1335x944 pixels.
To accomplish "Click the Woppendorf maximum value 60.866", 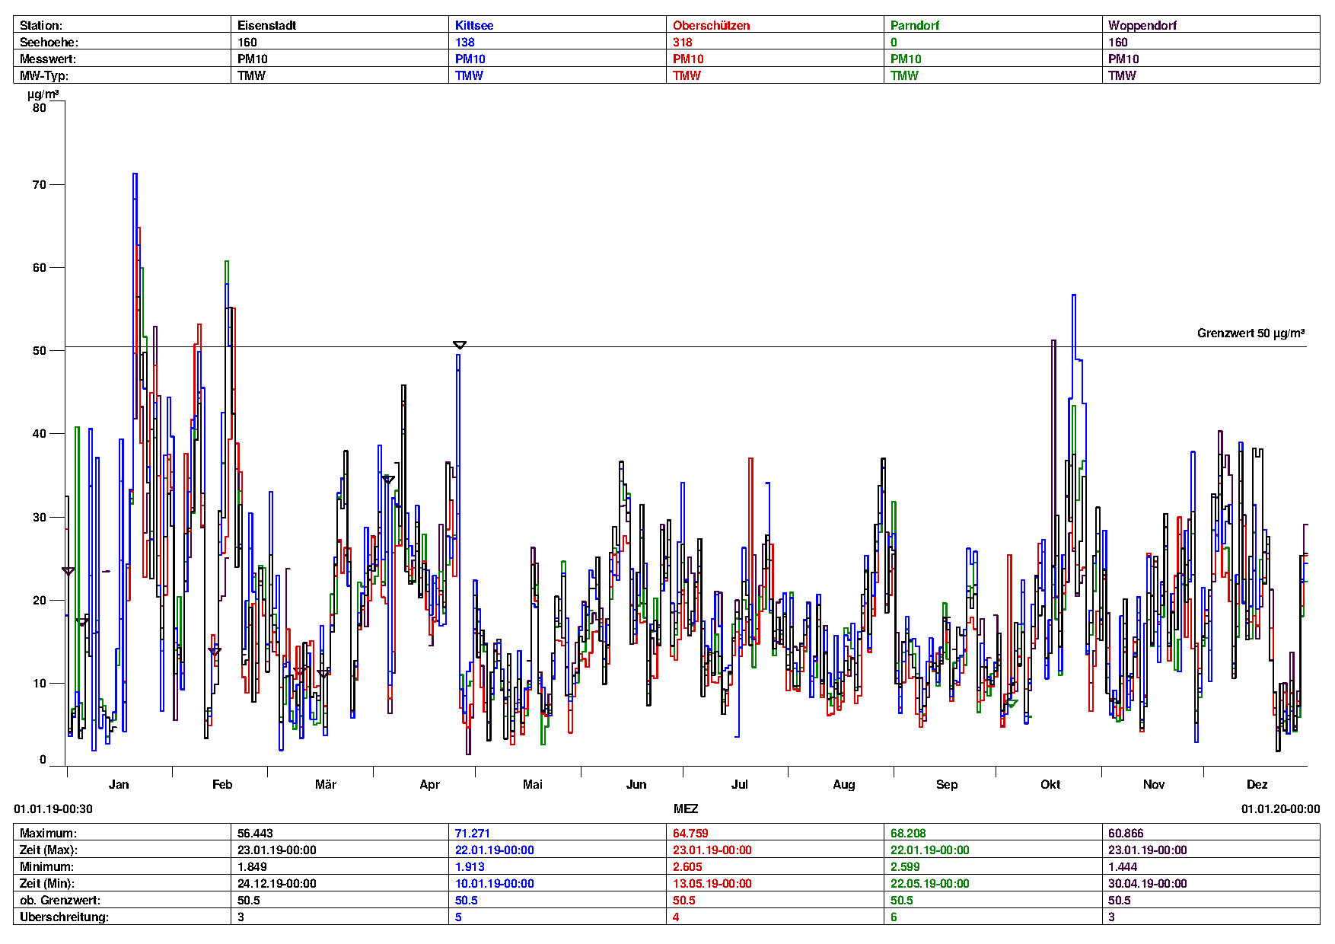I will click(1126, 834).
